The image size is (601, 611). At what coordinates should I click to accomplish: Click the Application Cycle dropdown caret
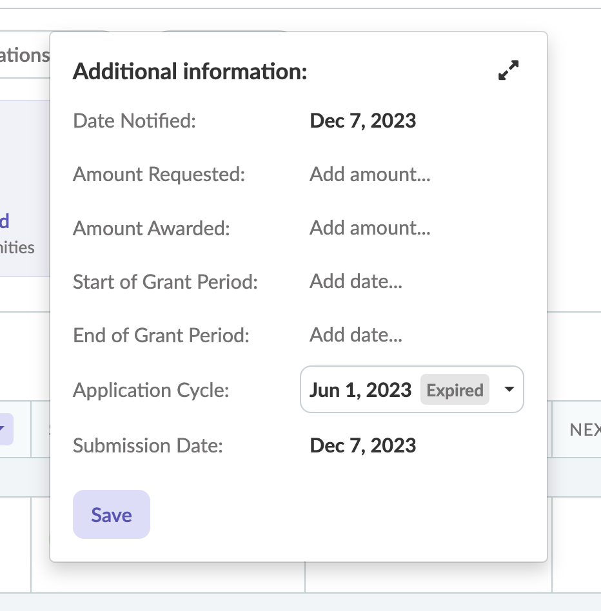tap(509, 389)
